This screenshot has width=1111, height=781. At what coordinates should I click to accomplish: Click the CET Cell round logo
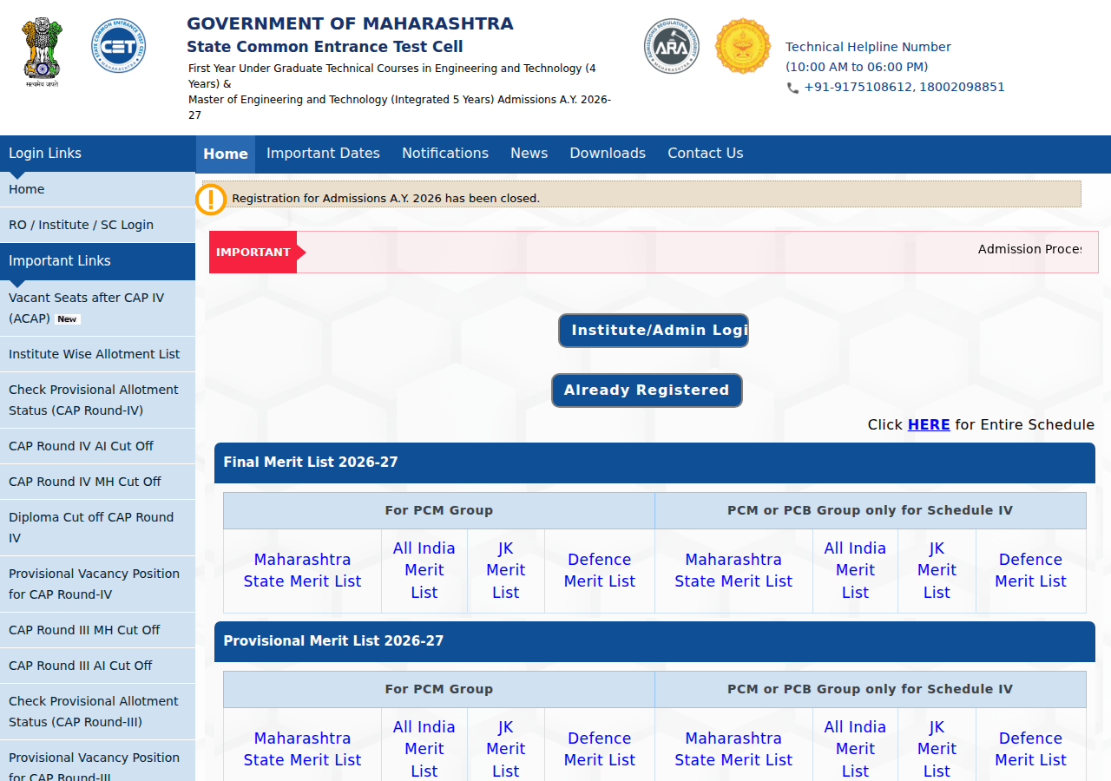119,46
